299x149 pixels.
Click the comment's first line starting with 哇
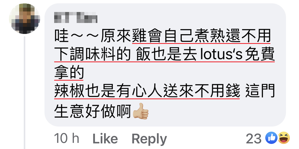163,37
